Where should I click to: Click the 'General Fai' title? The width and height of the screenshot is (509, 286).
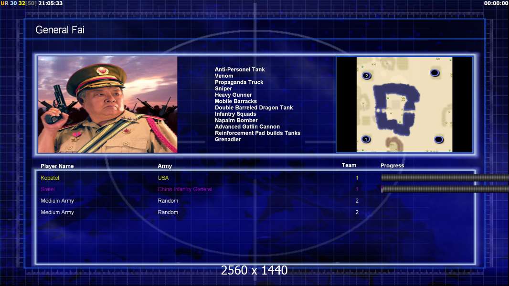pos(60,30)
